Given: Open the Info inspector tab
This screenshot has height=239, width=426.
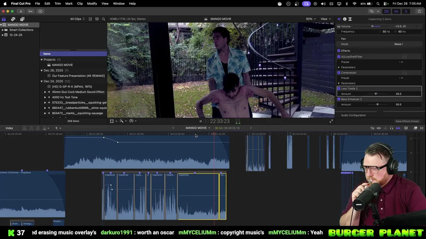Looking at the screenshot, I should 344,19.
